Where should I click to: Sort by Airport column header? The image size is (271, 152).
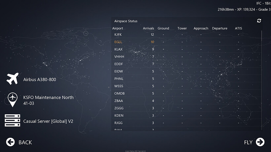[x=118, y=28]
